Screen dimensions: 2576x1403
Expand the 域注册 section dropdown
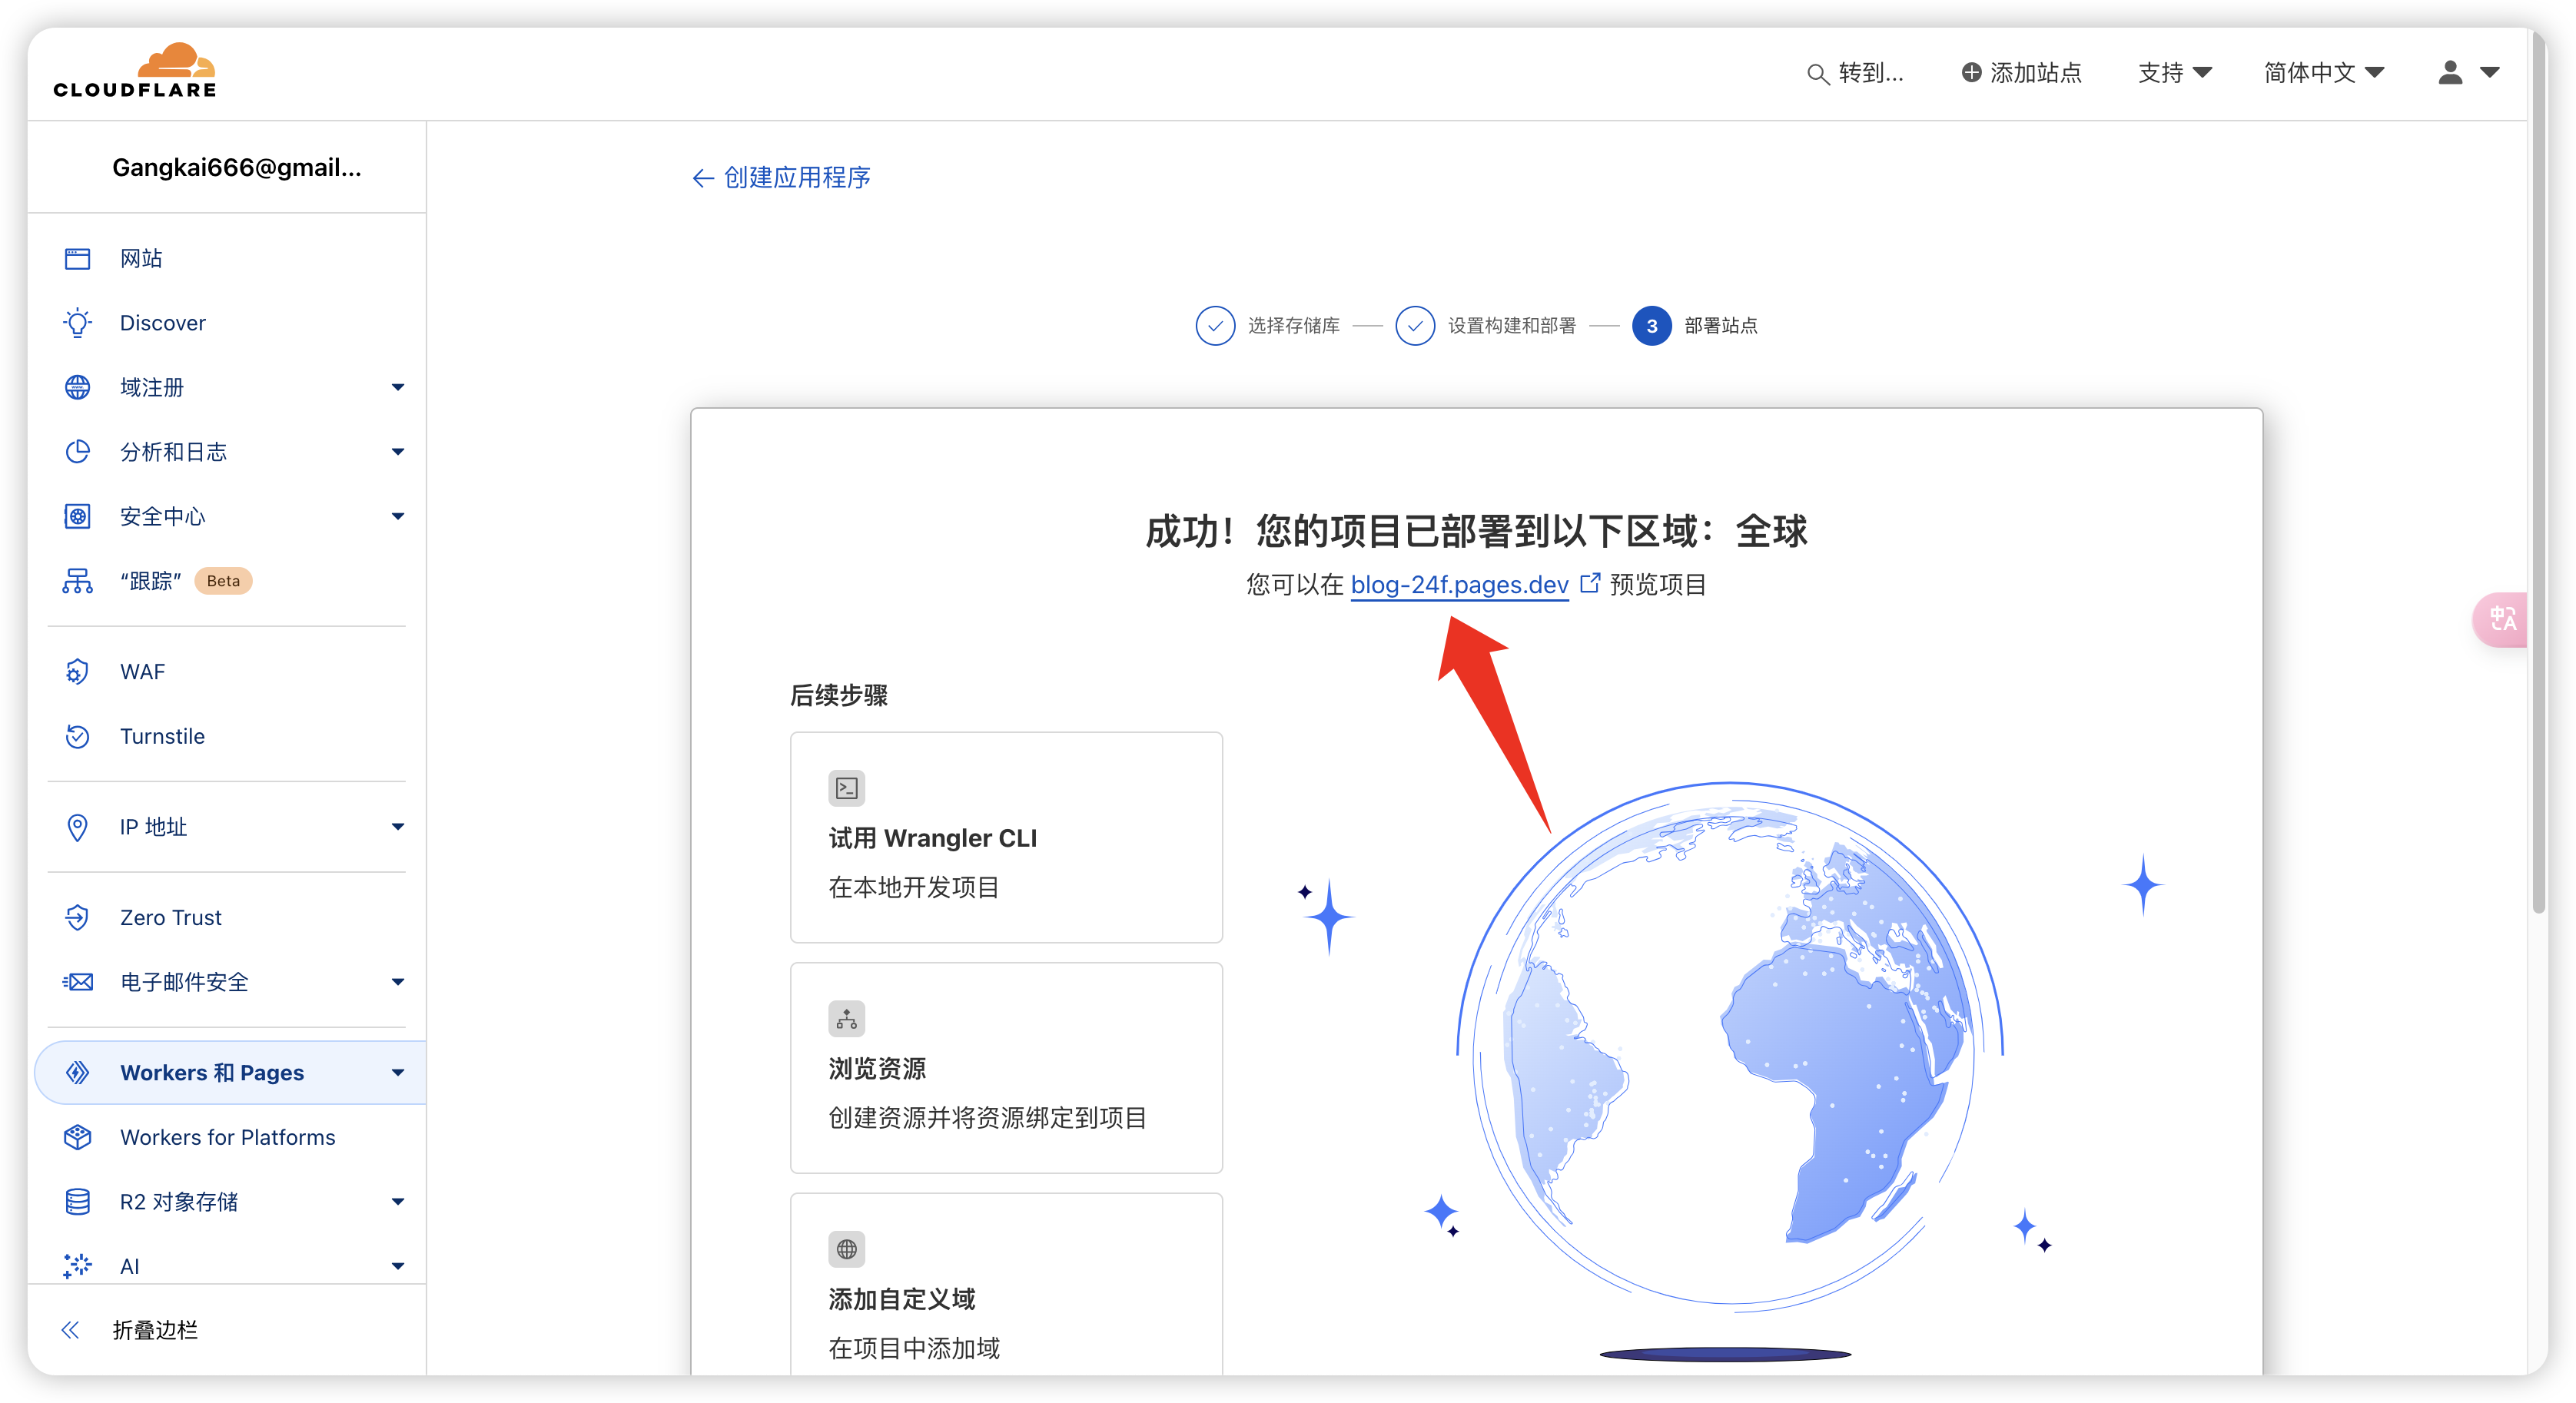tap(398, 387)
